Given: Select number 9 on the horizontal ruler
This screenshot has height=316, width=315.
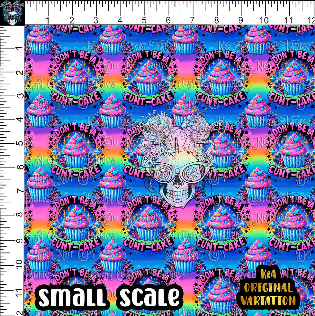Looking at the screenshot, I should coord(240,20).
